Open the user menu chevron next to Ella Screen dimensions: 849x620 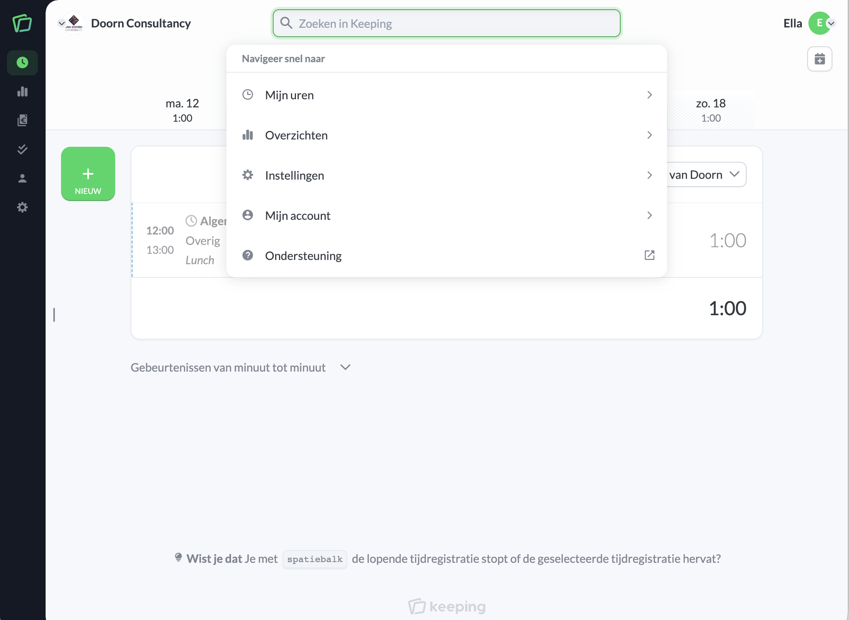coord(831,23)
